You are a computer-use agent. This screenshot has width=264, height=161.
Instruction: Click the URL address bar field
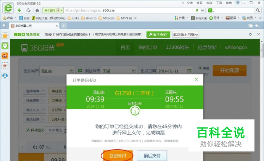coord(129,10)
